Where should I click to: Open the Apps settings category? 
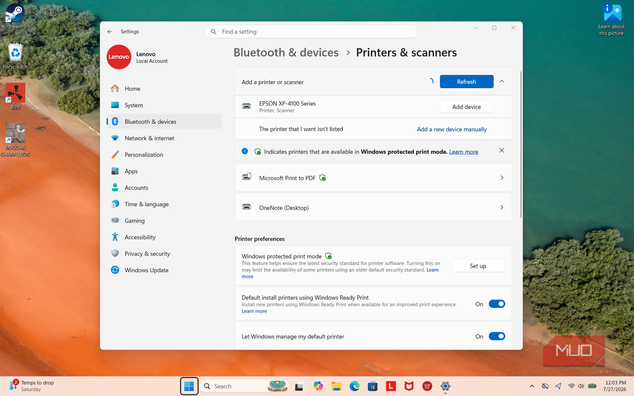[x=164, y=171]
